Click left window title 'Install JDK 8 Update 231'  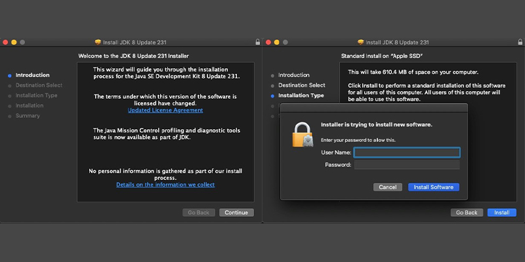point(135,43)
